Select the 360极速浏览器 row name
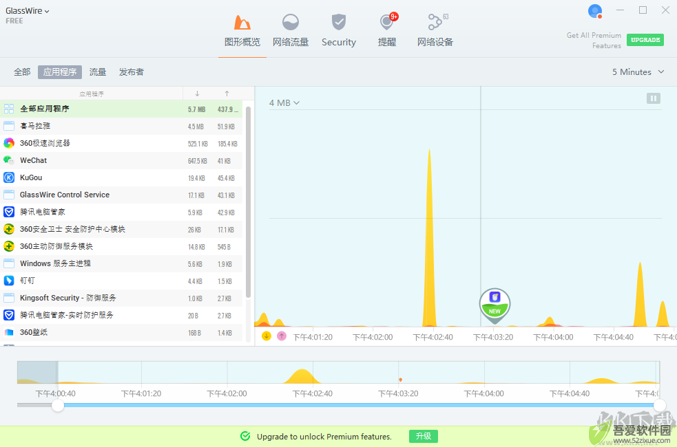 (x=45, y=143)
